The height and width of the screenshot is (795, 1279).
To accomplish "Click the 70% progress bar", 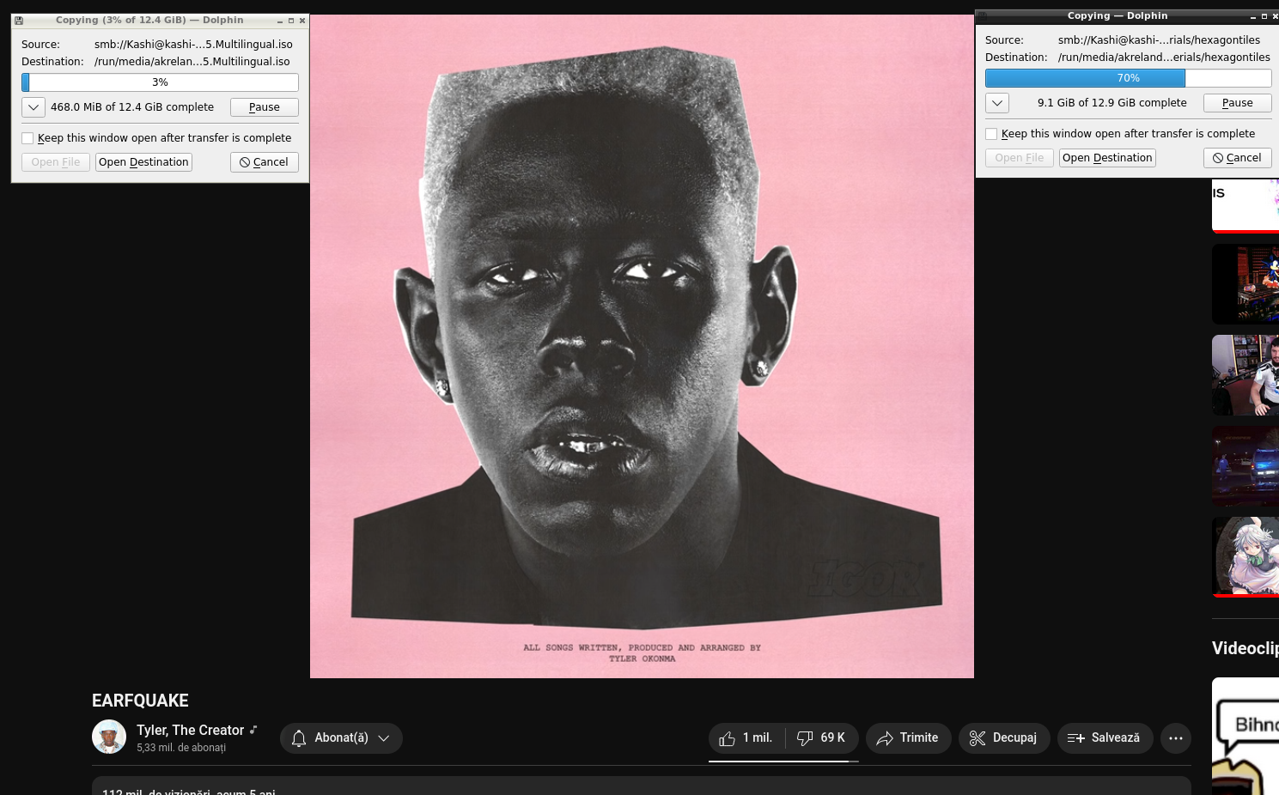I will pyautogui.click(x=1129, y=78).
